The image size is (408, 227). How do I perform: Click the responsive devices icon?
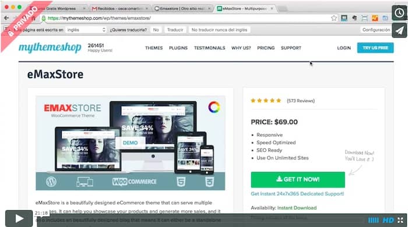point(85,182)
